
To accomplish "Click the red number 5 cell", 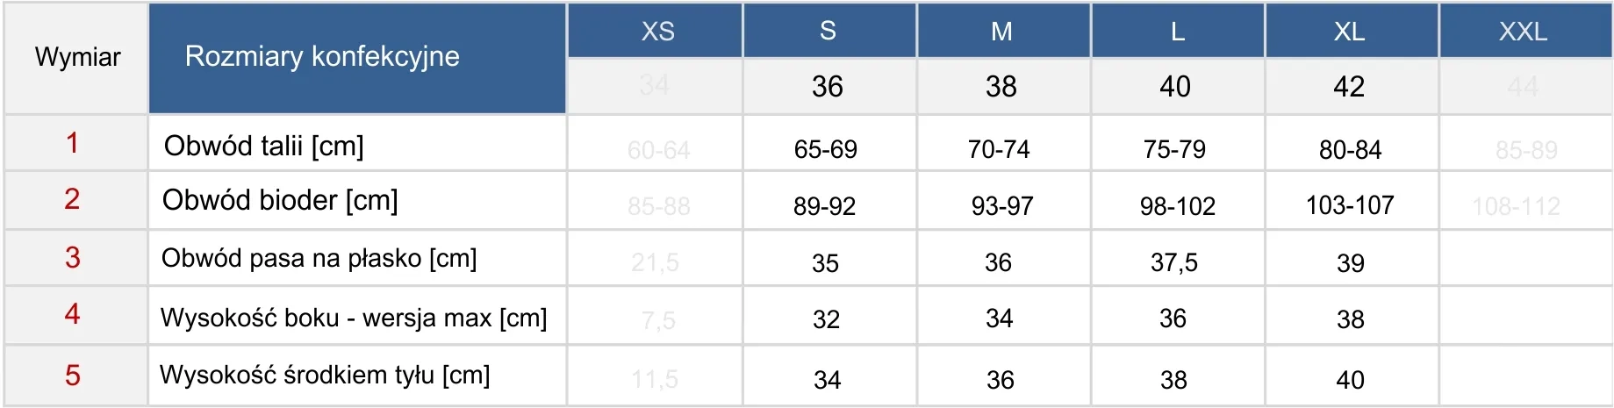I will coord(73,376).
